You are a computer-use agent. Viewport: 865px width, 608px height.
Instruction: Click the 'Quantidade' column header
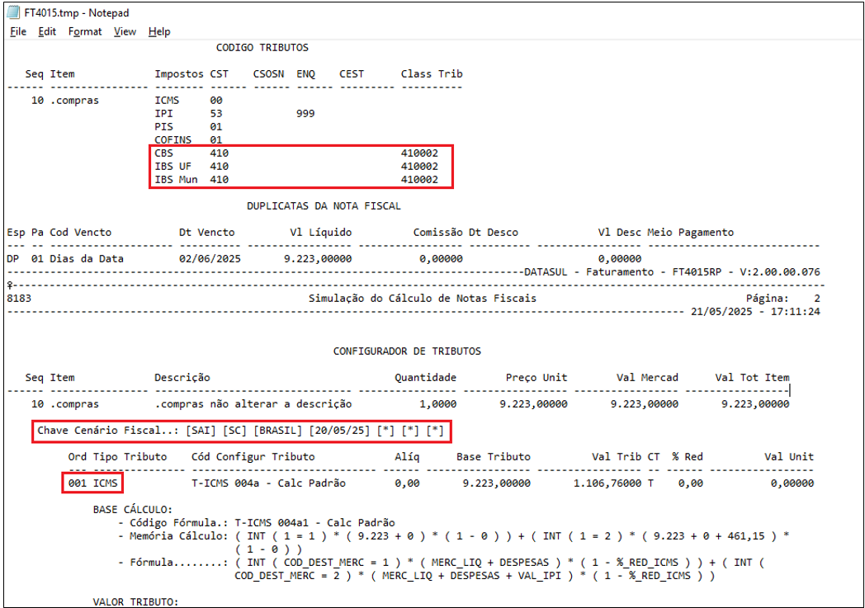[x=425, y=378]
